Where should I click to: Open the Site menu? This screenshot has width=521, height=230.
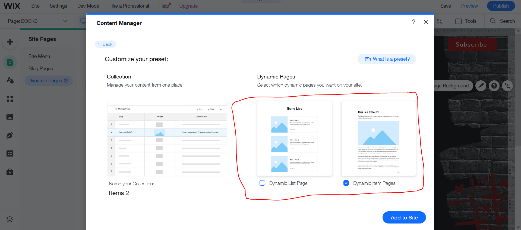(x=35, y=6)
